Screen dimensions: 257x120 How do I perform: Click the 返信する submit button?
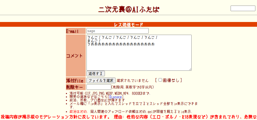96,74
